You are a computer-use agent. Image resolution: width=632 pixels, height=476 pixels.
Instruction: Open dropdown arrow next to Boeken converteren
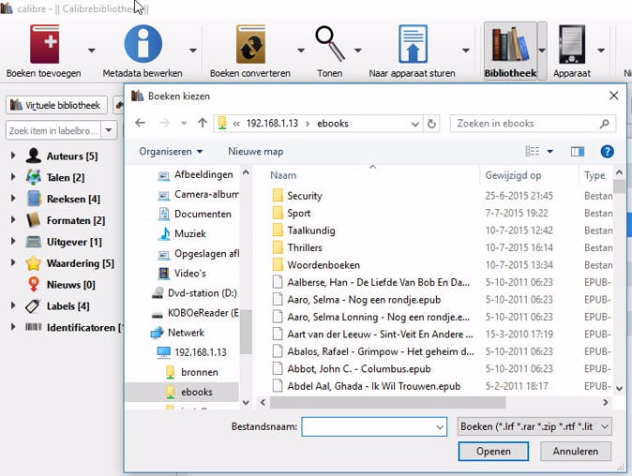pyautogui.click(x=301, y=51)
